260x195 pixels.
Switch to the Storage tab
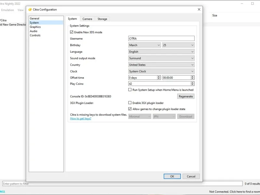click(x=102, y=19)
